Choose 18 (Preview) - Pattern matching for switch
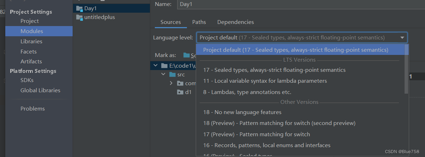Image resolution: width=425 pixels, height=157 pixels. point(279,123)
